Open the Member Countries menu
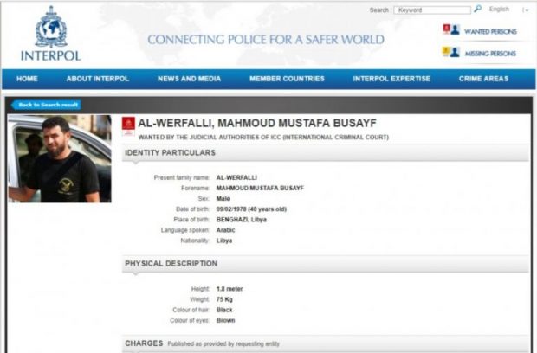Viewport: 537px width, 353px height. coord(287,79)
